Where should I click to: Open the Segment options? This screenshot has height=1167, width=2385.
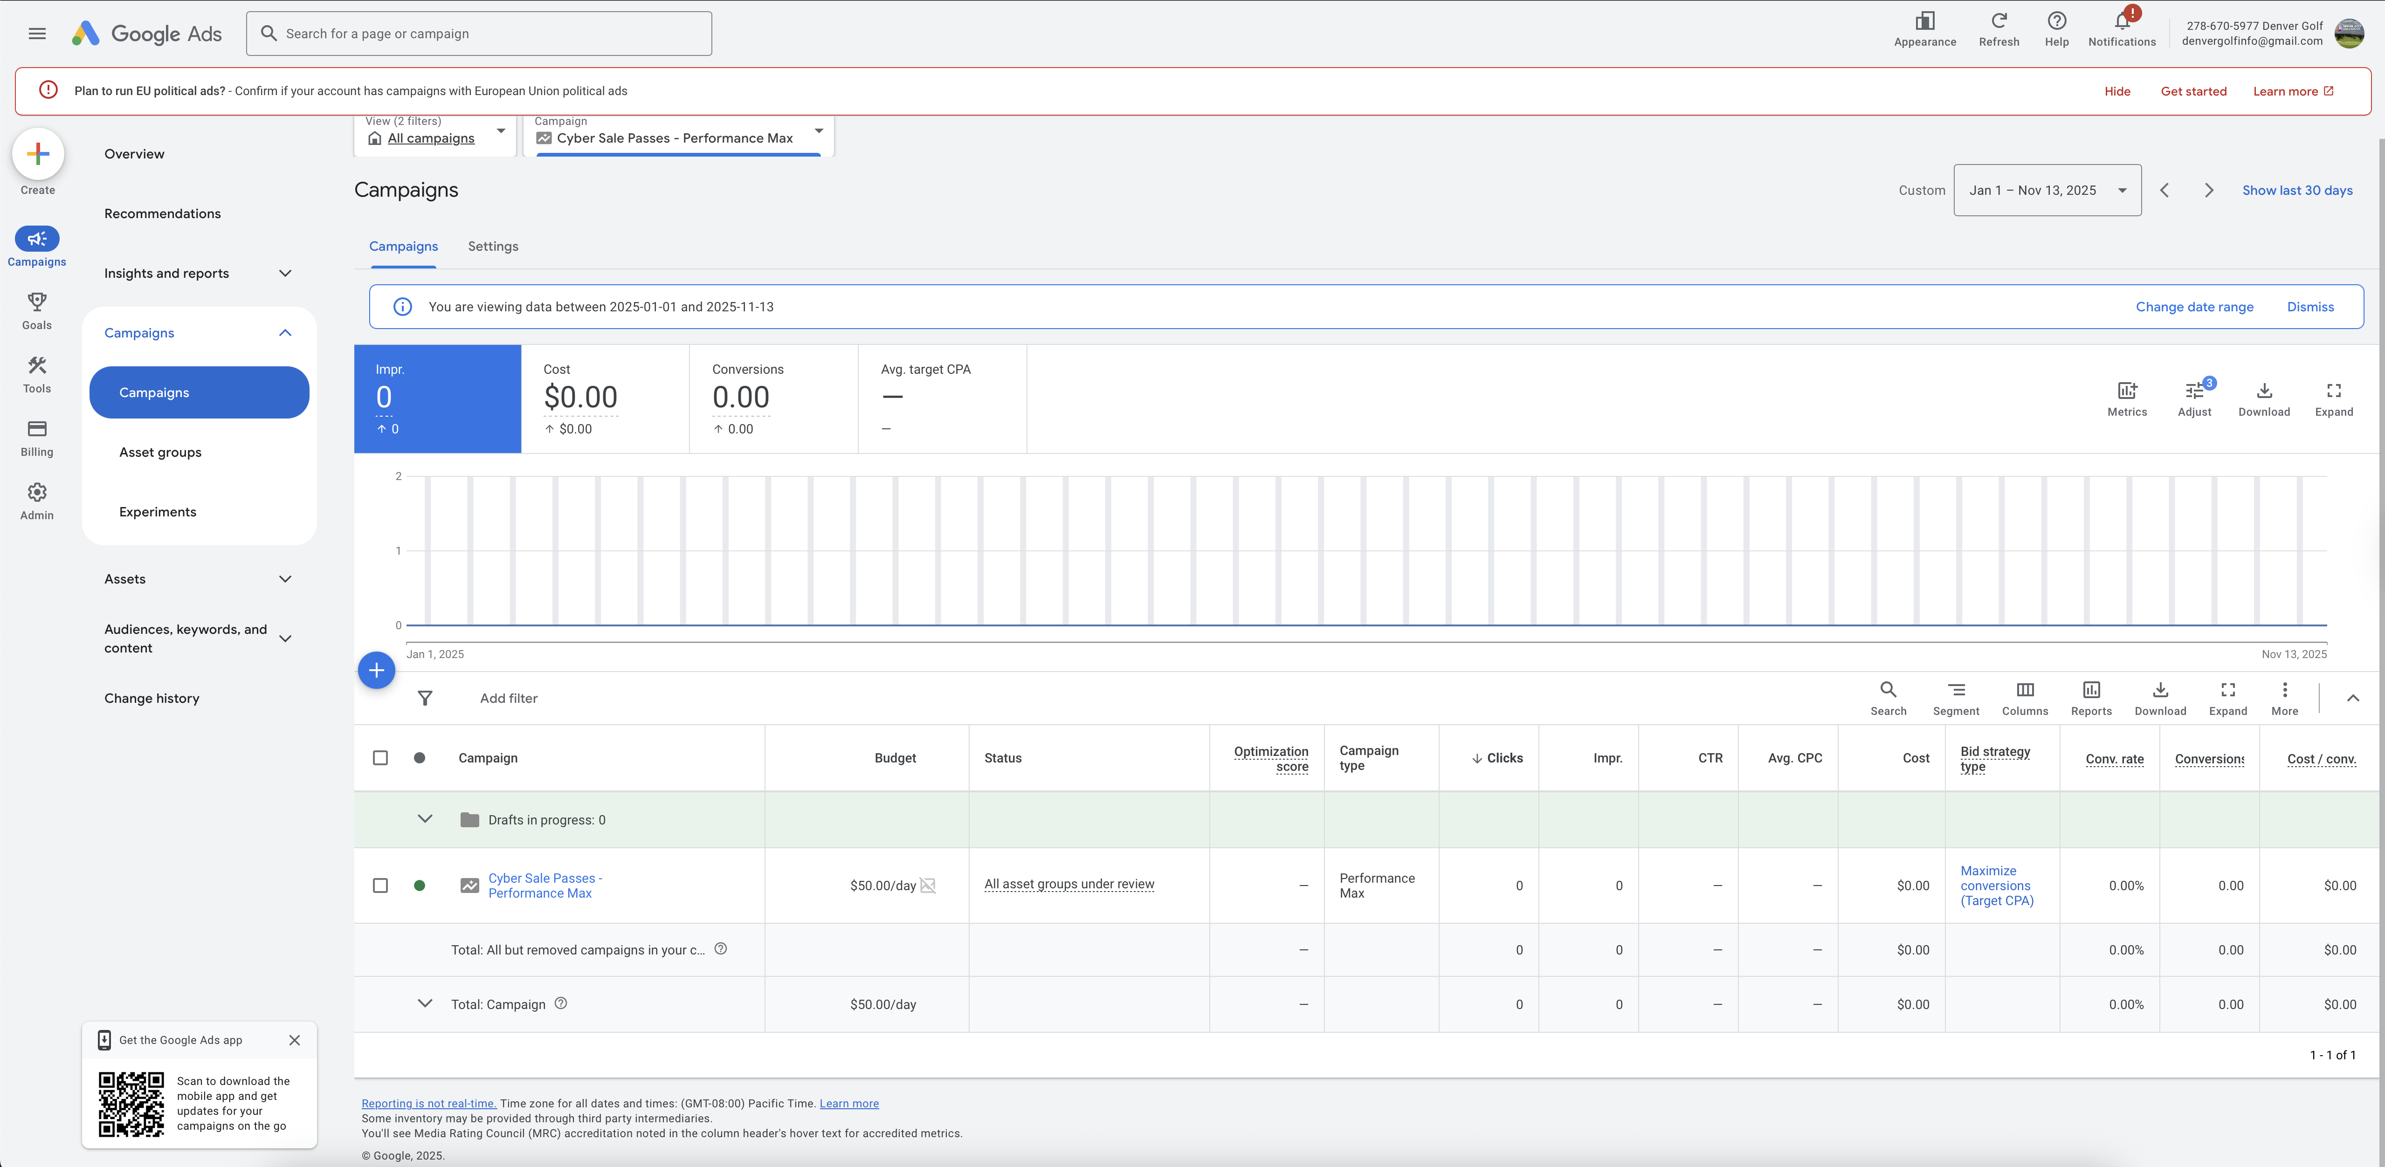coord(1955,699)
